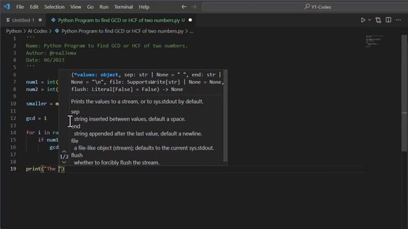Click the Name comment line about GCD
Viewport: 408px width, 229px height.
106,46
